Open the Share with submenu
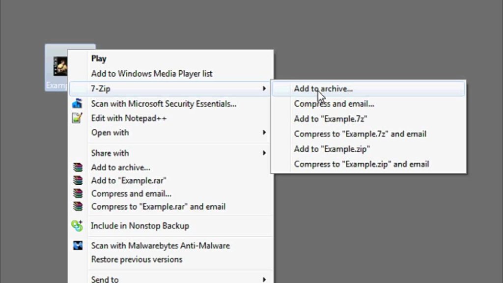This screenshot has height=283, width=503. pos(171,153)
